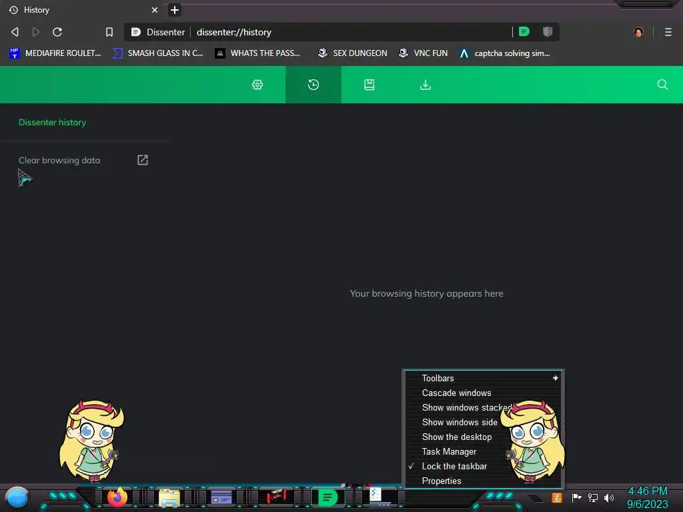Open the SMASH GLASS IN C... bookmark

157,53
